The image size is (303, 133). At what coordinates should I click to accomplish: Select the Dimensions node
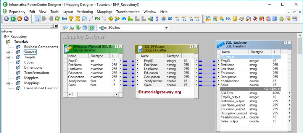(x=33, y=68)
